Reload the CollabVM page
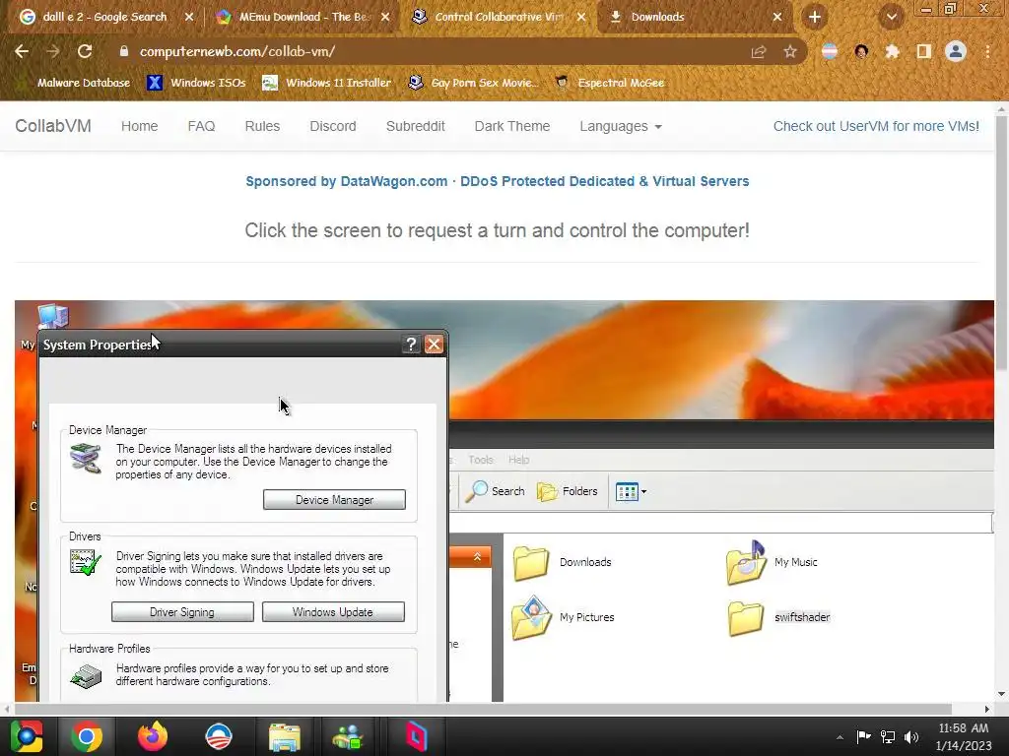Viewport: 1009px width, 756px height. 85,51
